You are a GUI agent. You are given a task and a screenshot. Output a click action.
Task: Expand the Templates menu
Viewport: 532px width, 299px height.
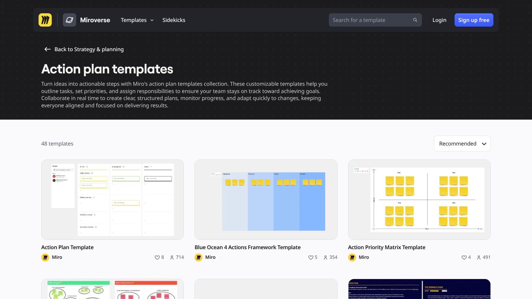(x=137, y=20)
